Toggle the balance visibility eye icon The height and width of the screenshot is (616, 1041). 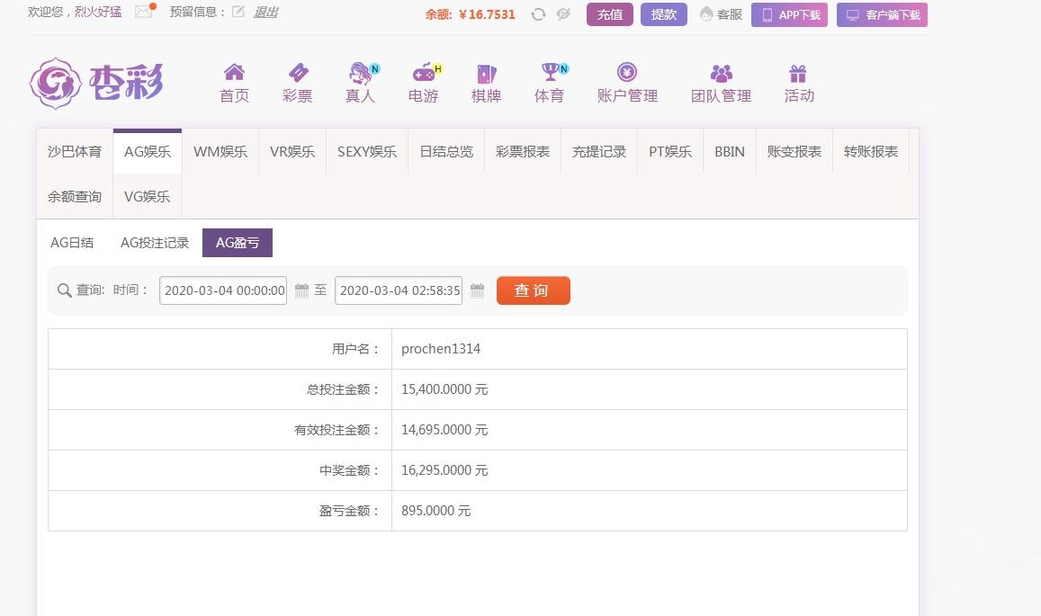(563, 14)
